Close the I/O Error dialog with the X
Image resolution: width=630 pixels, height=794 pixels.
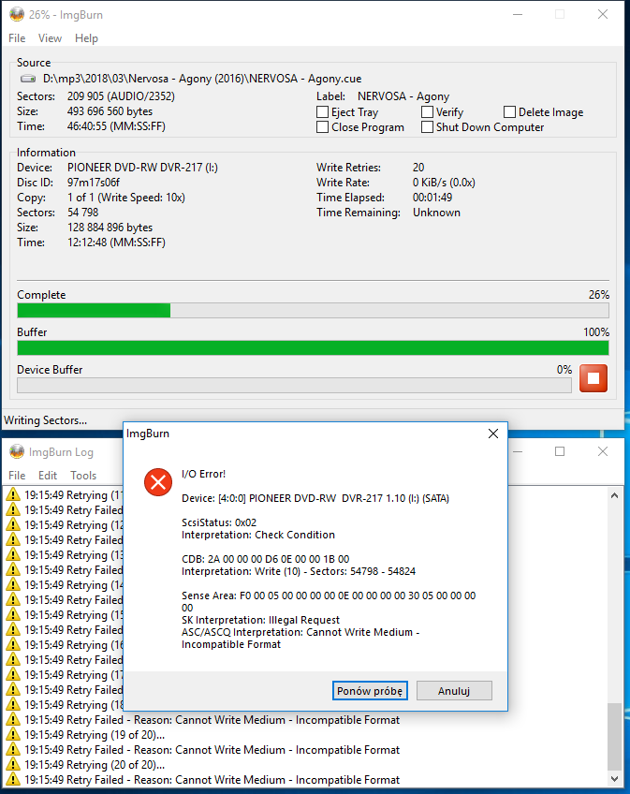click(493, 434)
